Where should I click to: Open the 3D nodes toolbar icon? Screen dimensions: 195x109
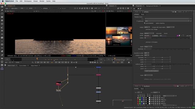(2, 38)
